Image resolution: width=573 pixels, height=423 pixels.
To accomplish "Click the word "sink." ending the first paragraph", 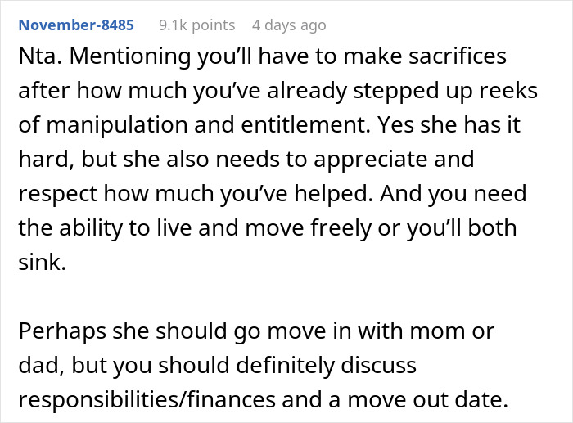I will pyautogui.click(x=42, y=259).
